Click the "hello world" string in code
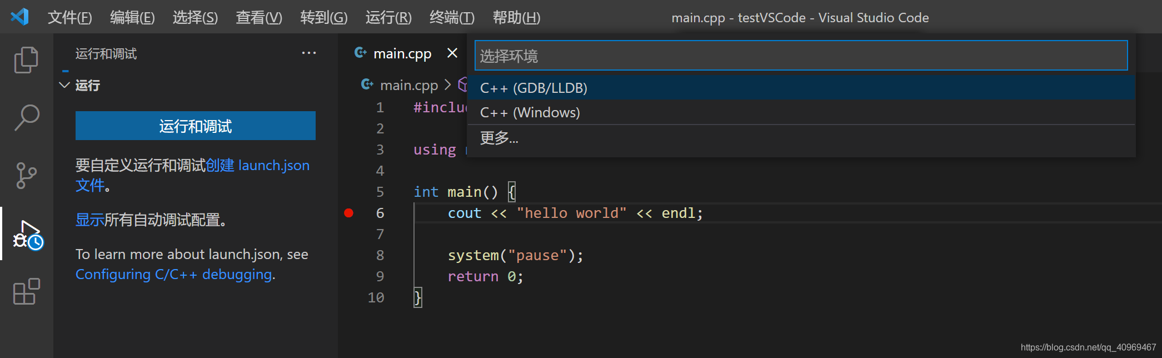 point(571,213)
